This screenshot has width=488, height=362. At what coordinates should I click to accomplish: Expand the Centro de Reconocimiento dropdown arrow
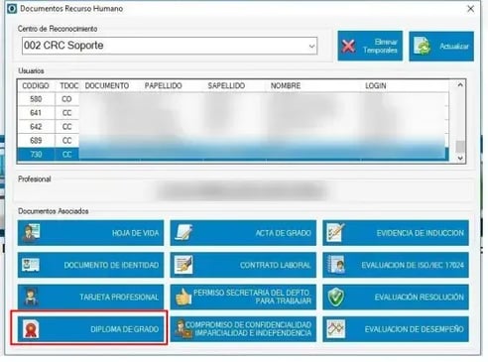(311, 46)
